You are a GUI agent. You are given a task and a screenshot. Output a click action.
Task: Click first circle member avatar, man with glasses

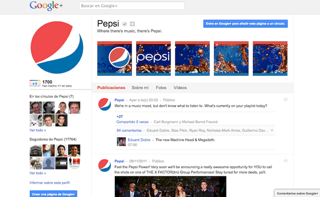(x=36, y=108)
